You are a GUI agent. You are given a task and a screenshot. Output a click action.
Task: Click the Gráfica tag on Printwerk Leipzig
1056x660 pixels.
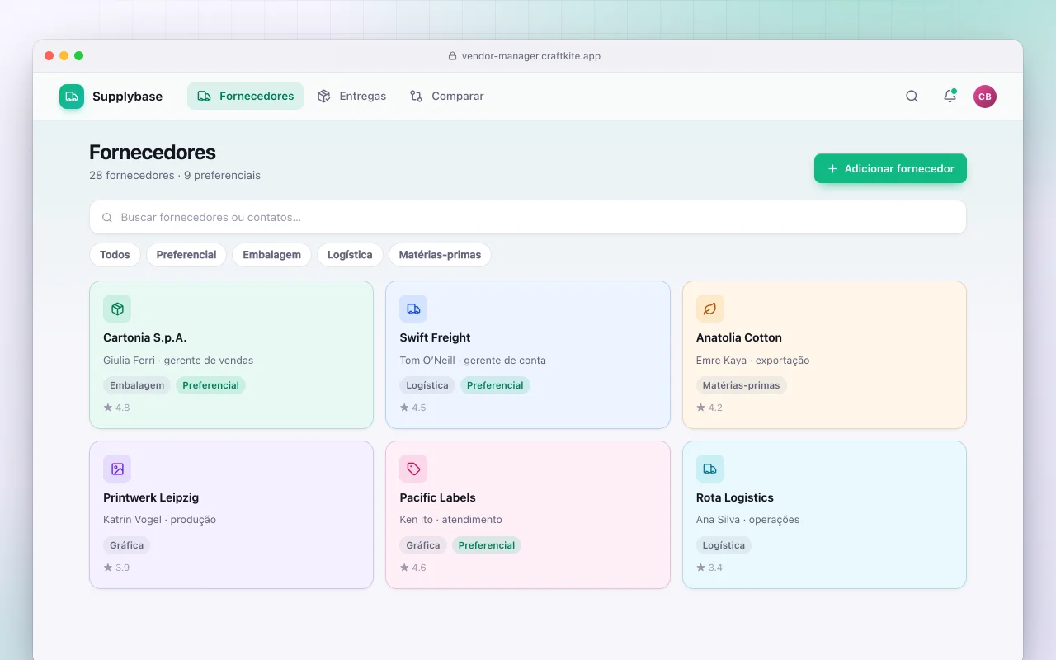pyautogui.click(x=126, y=545)
